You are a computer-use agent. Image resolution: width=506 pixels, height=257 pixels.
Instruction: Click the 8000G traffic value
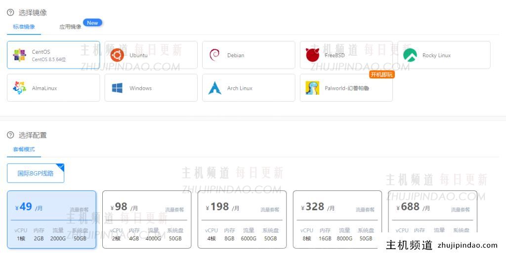pyautogui.click(x=344, y=239)
